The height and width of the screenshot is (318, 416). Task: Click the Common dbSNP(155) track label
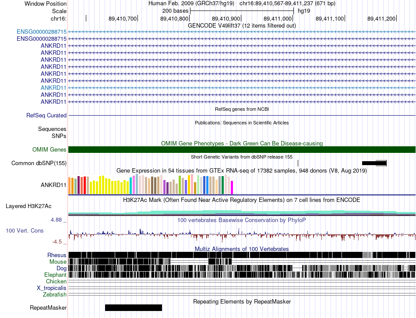39,163
